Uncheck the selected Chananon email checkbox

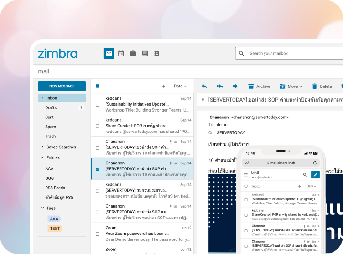click(98, 169)
